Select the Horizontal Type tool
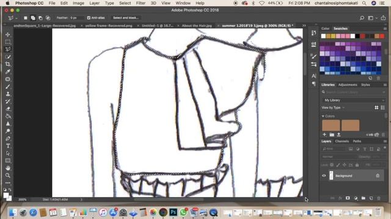 8,146
